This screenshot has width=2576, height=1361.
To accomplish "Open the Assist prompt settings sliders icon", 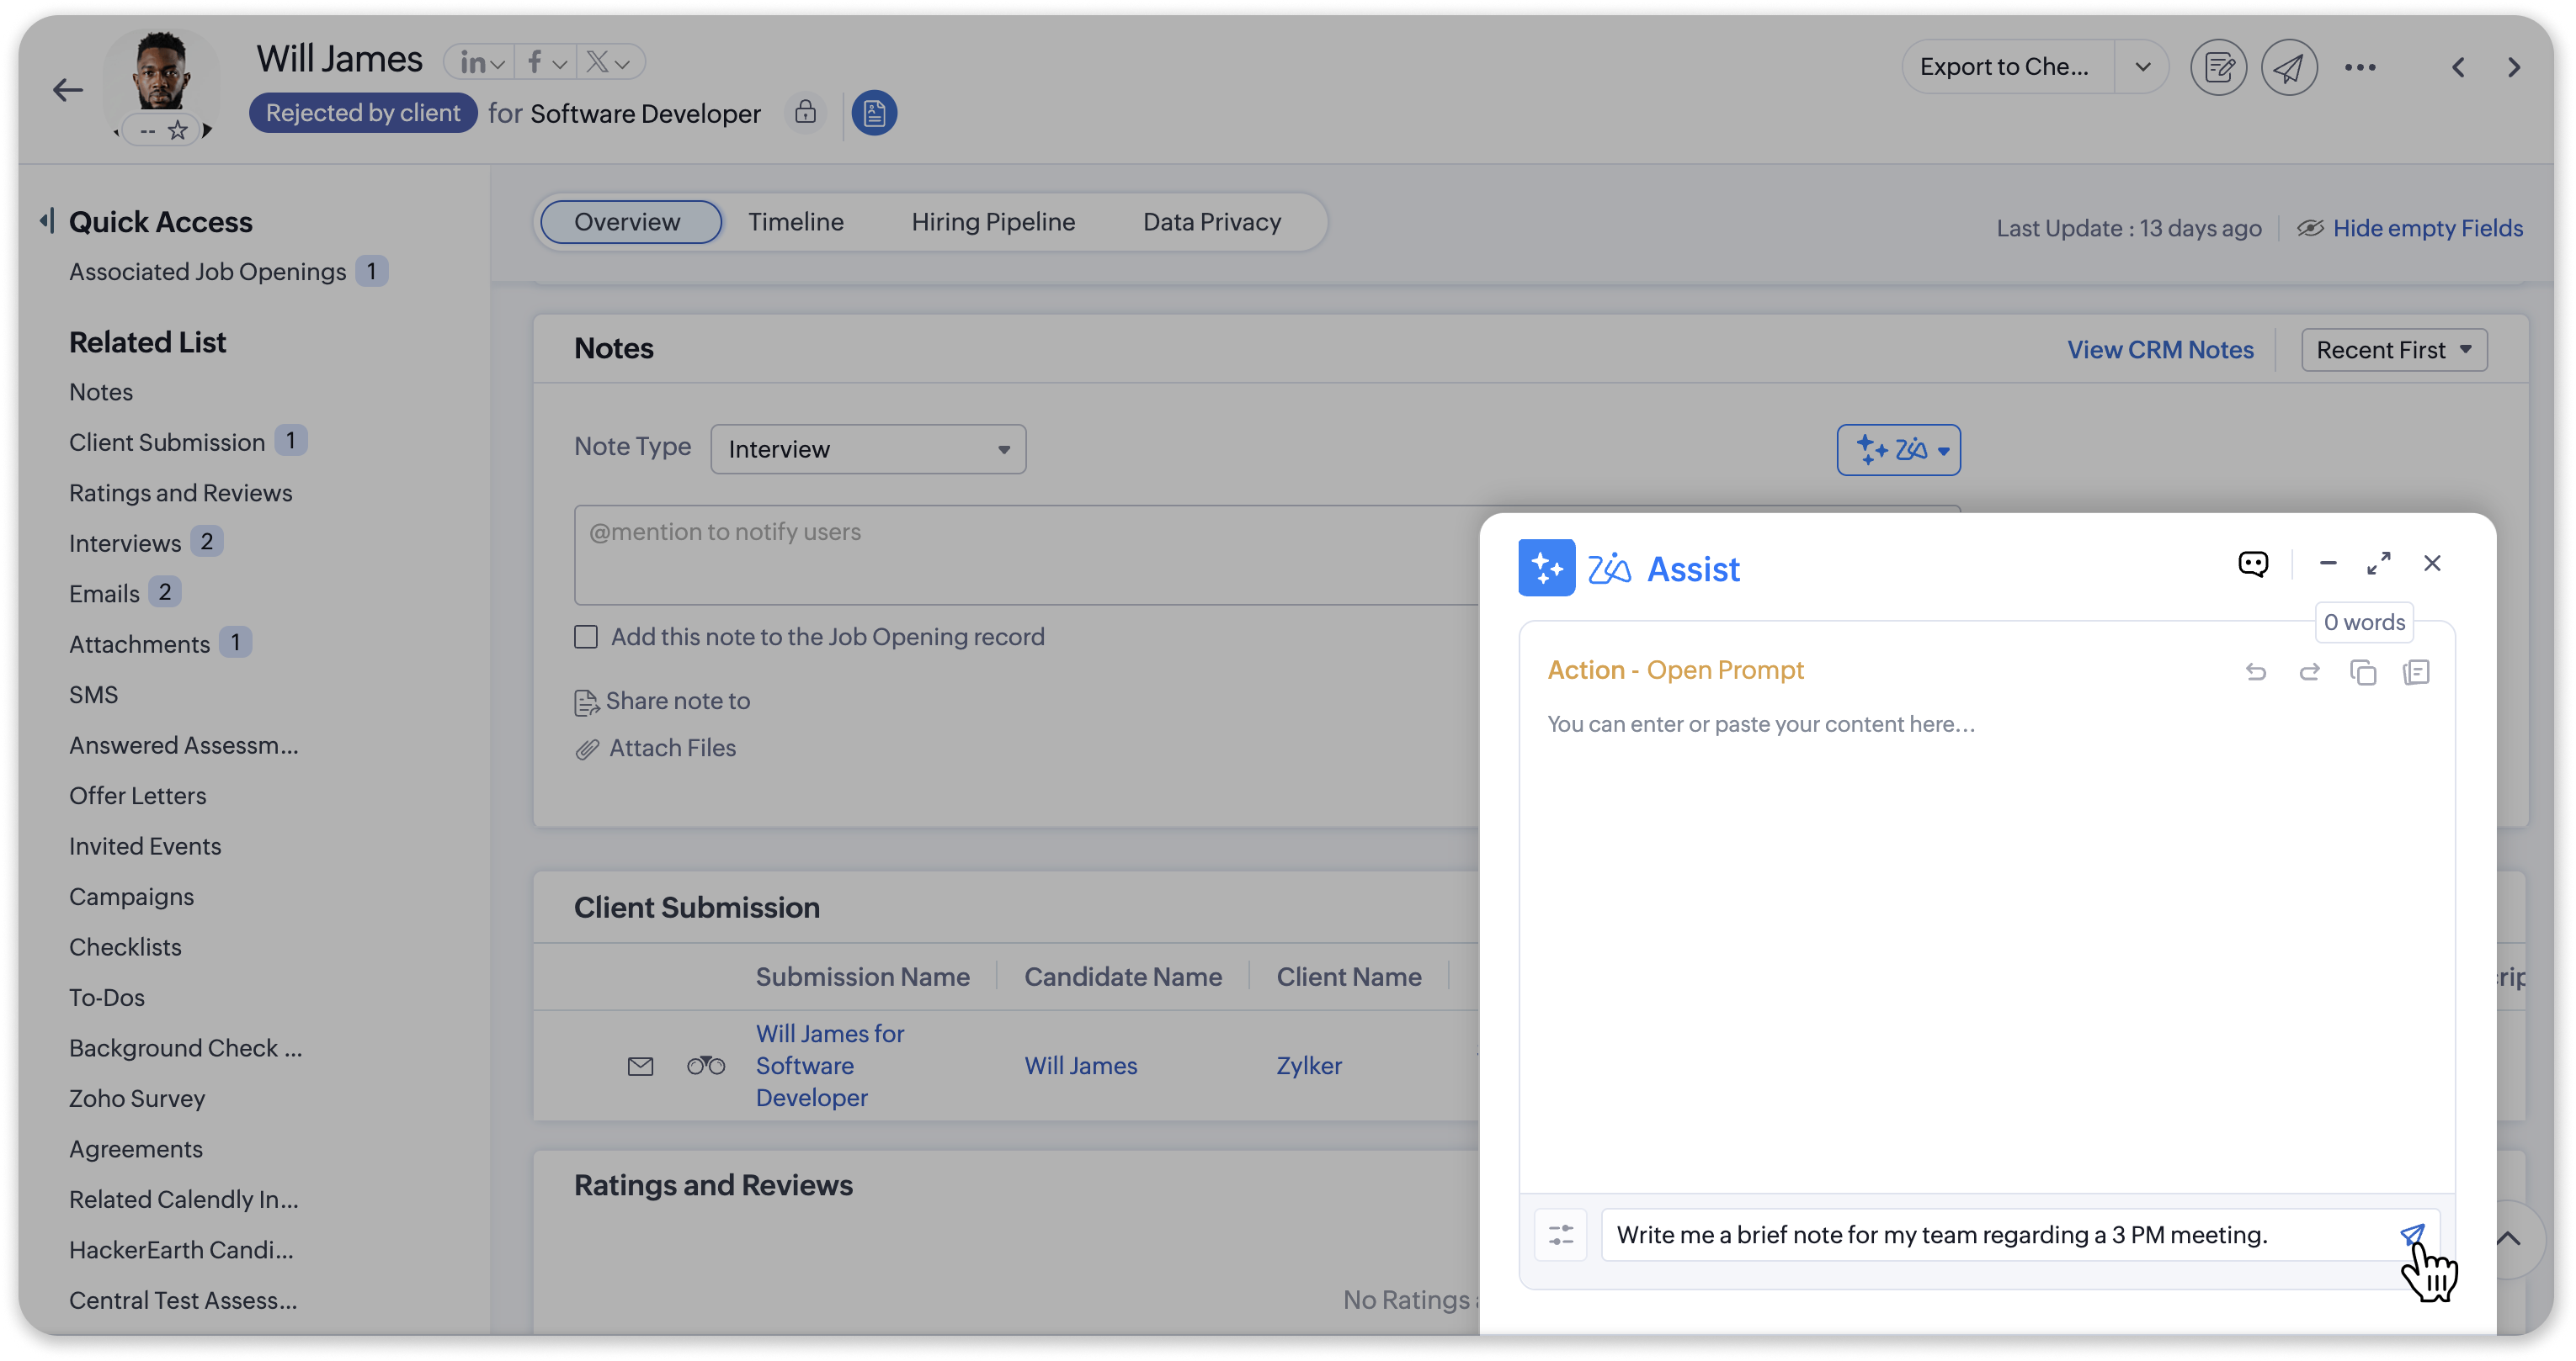I will [x=1560, y=1235].
